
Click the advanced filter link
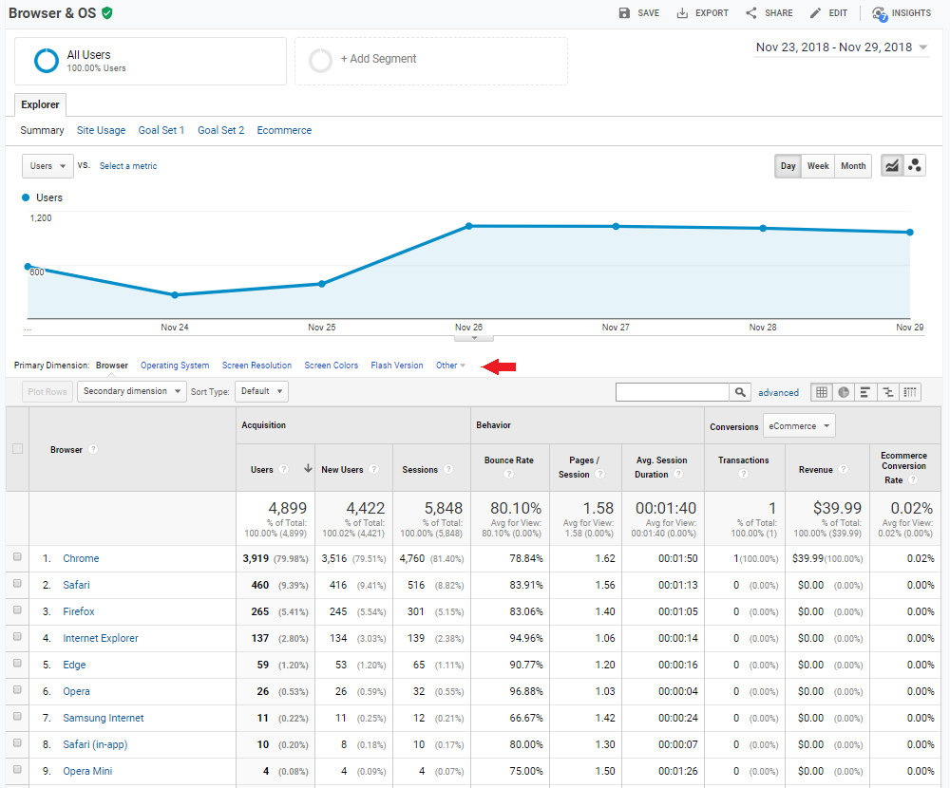[778, 392]
